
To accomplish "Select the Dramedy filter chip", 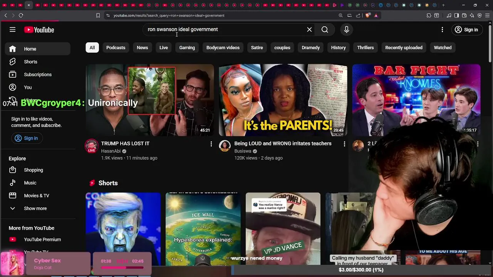I will coord(310,48).
